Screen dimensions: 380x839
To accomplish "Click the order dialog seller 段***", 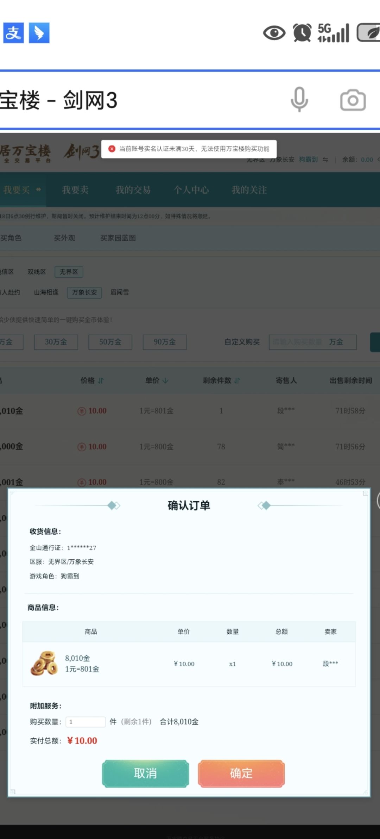I will coord(330,664).
